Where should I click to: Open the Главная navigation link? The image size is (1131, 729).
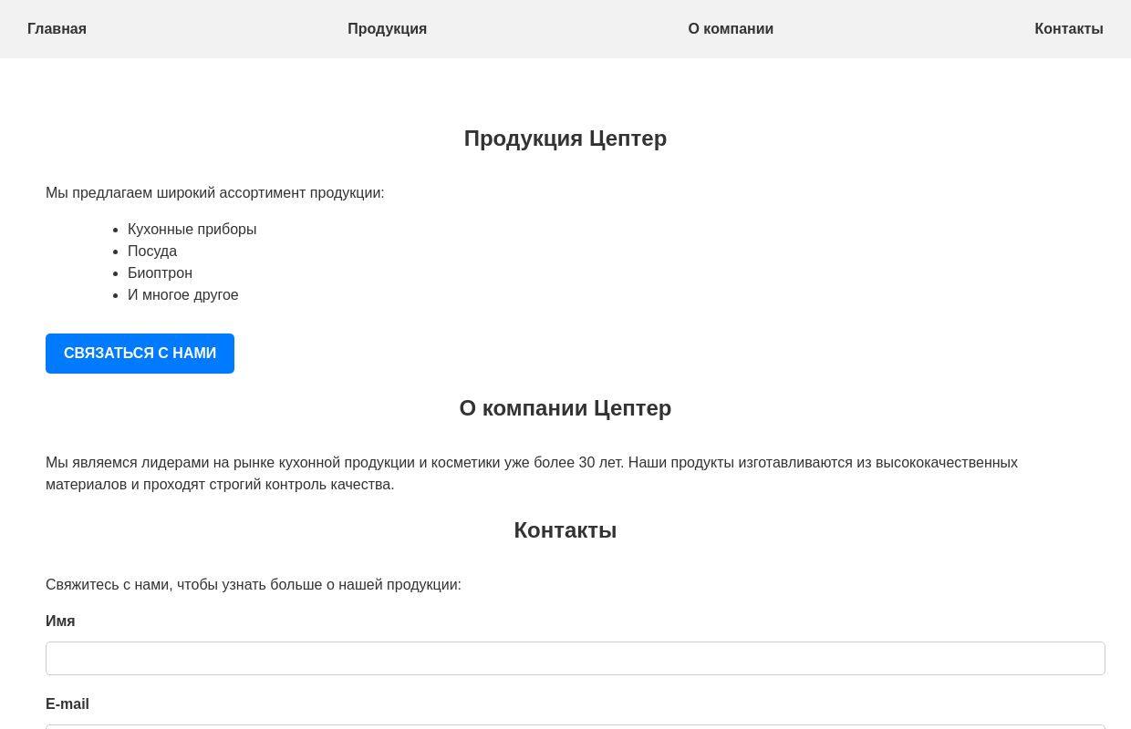click(57, 28)
